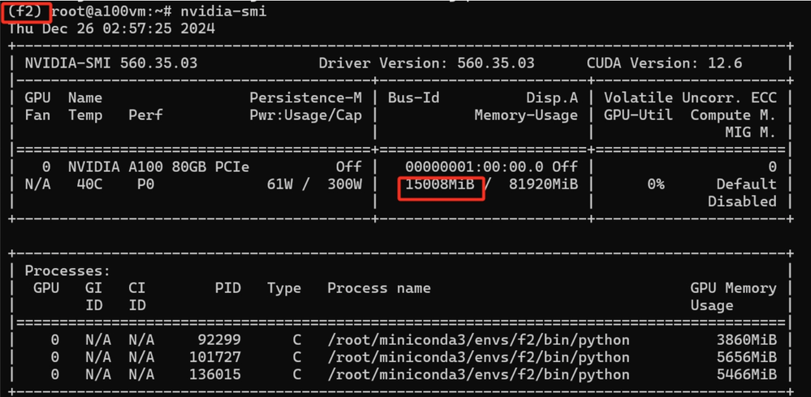Click the Driver Version: 560.35.03 text
This screenshot has height=397, width=811.
[x=427, y=63]
